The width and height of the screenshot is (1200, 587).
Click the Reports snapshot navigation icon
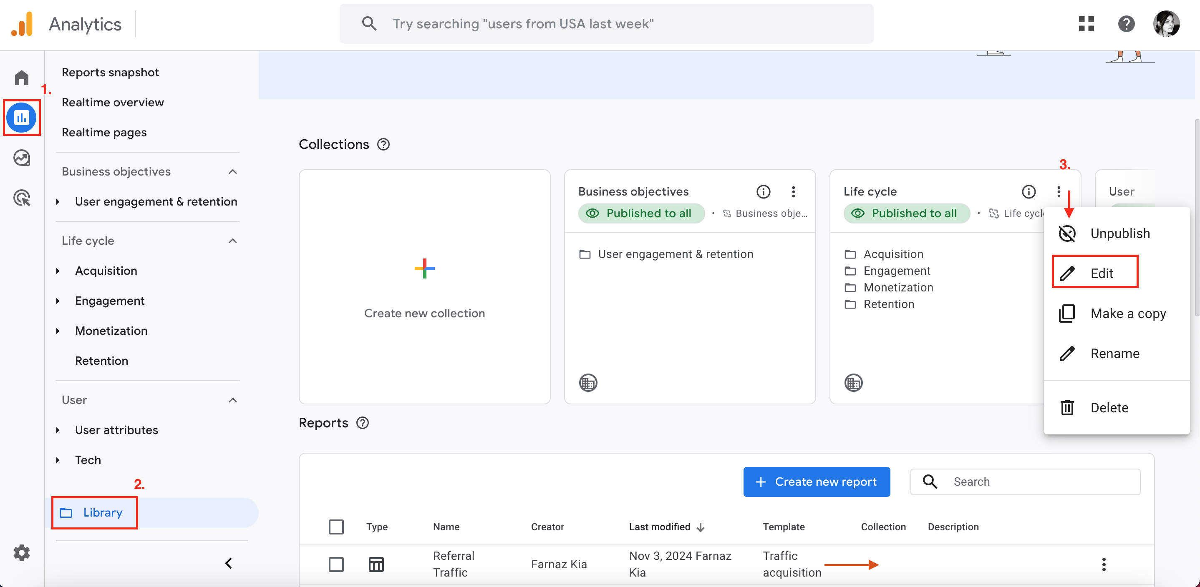21,117
